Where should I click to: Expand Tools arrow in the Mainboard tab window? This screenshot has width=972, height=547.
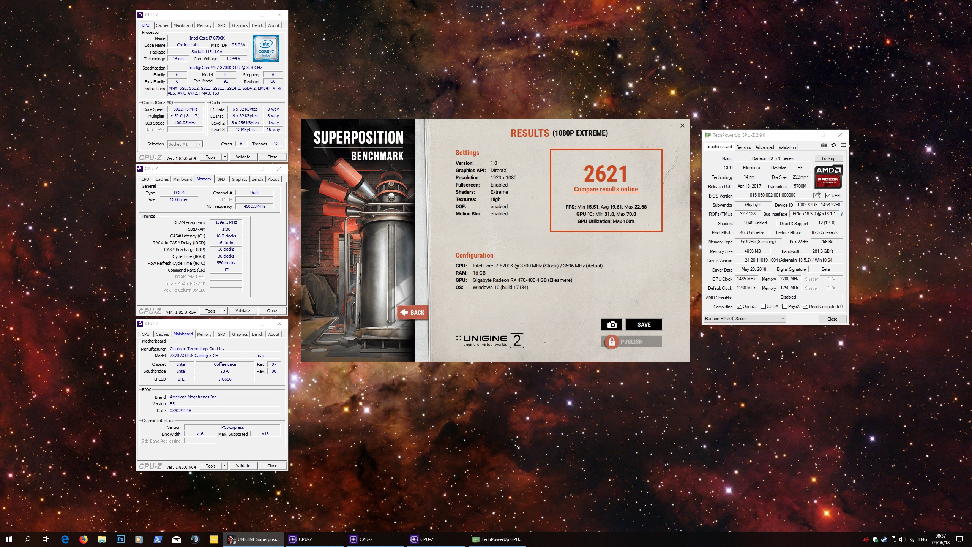coord(224,466)
